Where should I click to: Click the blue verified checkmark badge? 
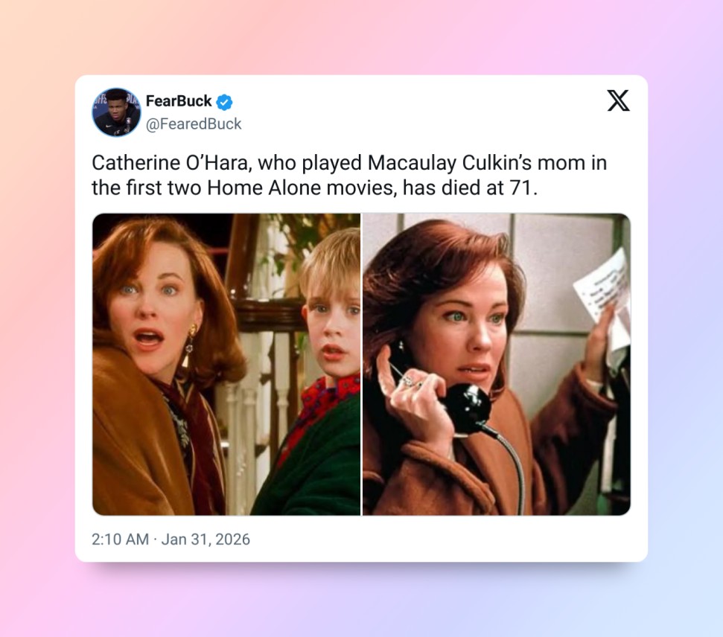[224, 102]
